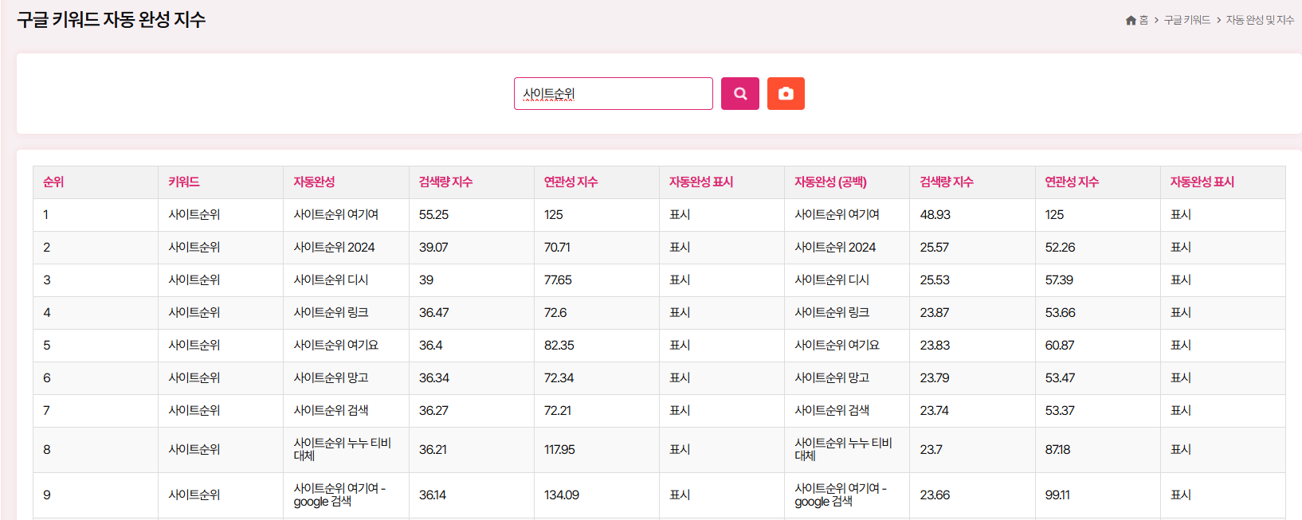Image resolution: width=1302 pixels, height=520 pixels.
Task: Select 사이트순위 망고 in 자동완성 (공백) column
Action: tap(832, 378)
